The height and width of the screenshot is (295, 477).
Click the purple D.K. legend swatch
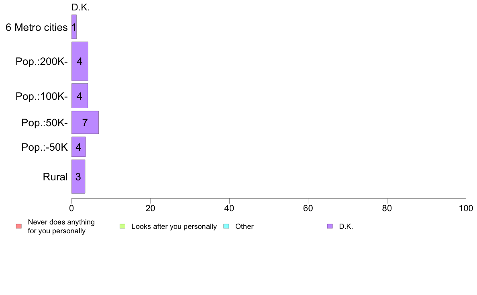(x=330, y=226)
